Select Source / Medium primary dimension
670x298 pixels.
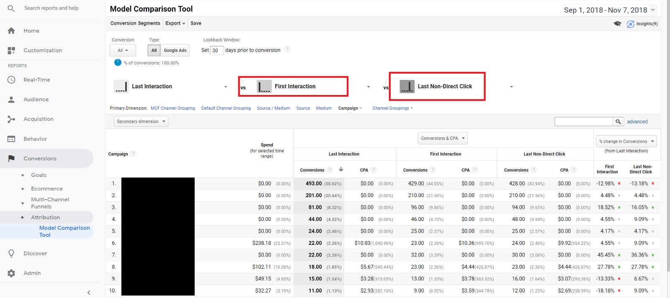coord(273,108)
